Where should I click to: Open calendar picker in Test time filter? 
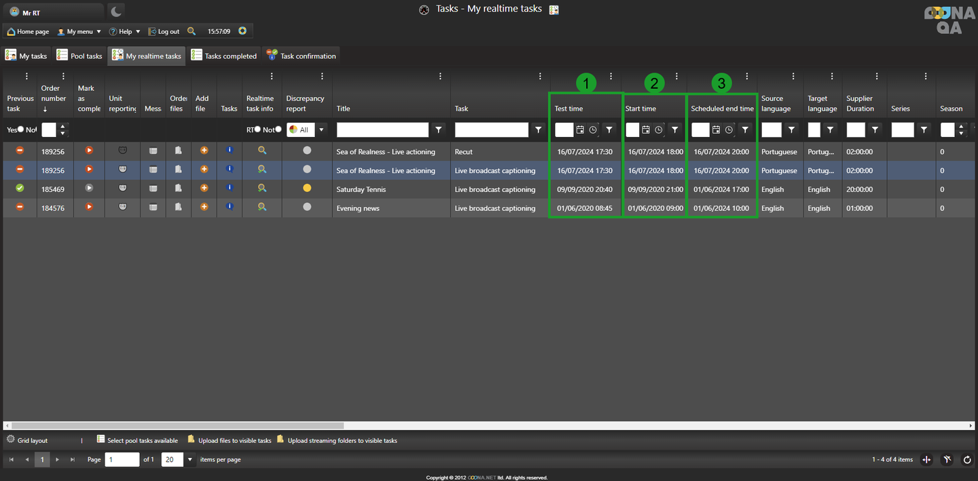pos(580,130)
